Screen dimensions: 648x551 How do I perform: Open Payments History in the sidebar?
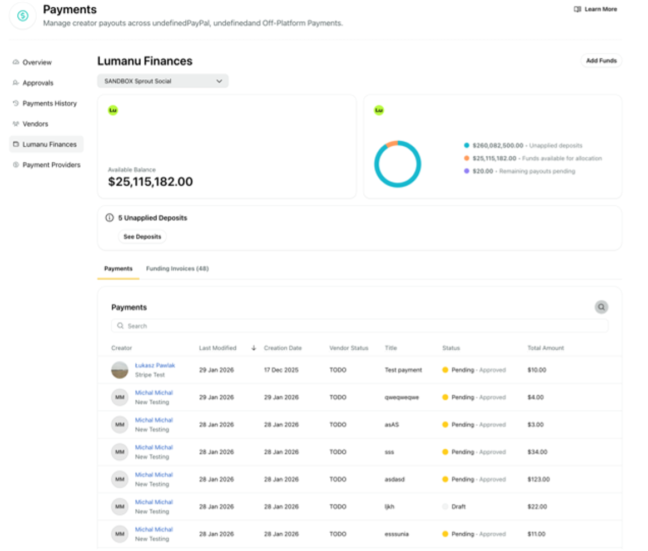click(46, 103)
